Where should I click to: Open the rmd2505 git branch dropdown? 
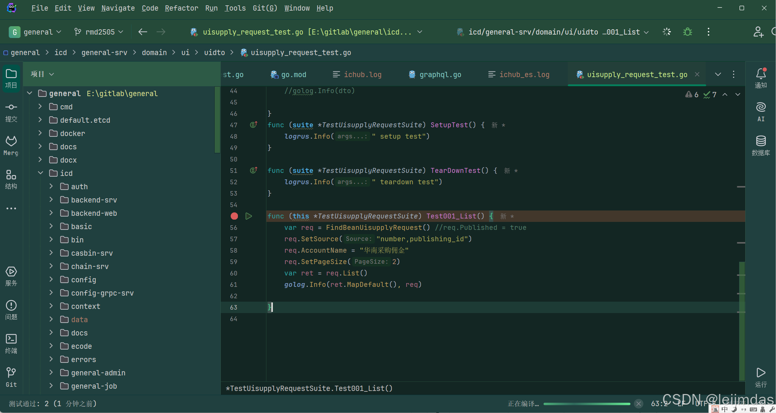(x=99, y=32)
